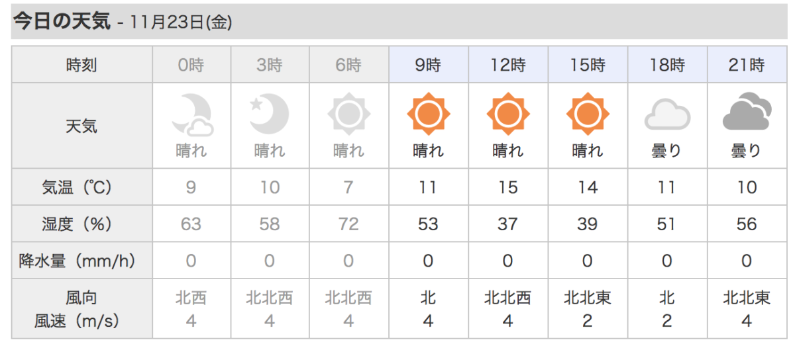Click the 0時 moon-with-cloud weather icon
The height and width of the screenshot is (344, 795).
pyautogui.click(x=191, y=114)
